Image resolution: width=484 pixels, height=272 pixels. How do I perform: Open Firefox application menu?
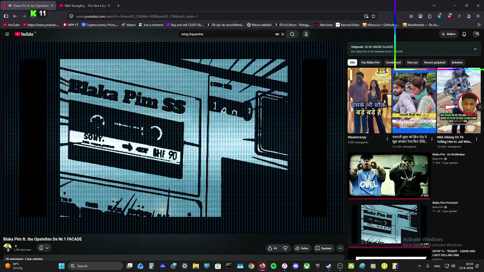[x=478, y=16]
